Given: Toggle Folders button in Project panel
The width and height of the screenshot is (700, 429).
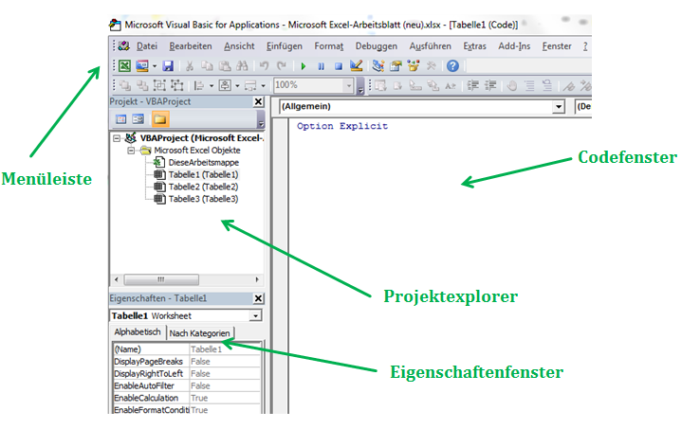Looking at the screenshot, I should [x=160, y=119].
